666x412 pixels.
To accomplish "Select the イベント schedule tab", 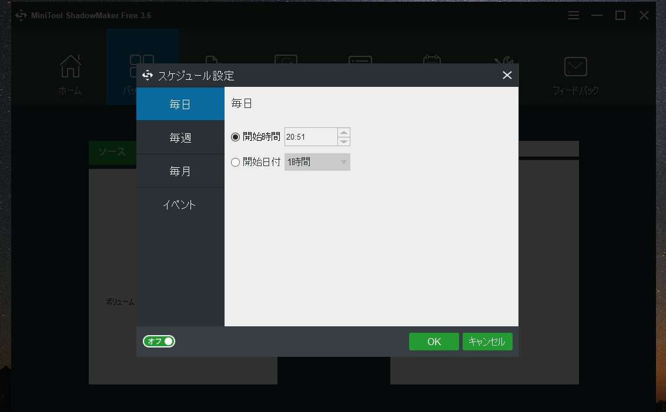I will click(x=180, y=205).
